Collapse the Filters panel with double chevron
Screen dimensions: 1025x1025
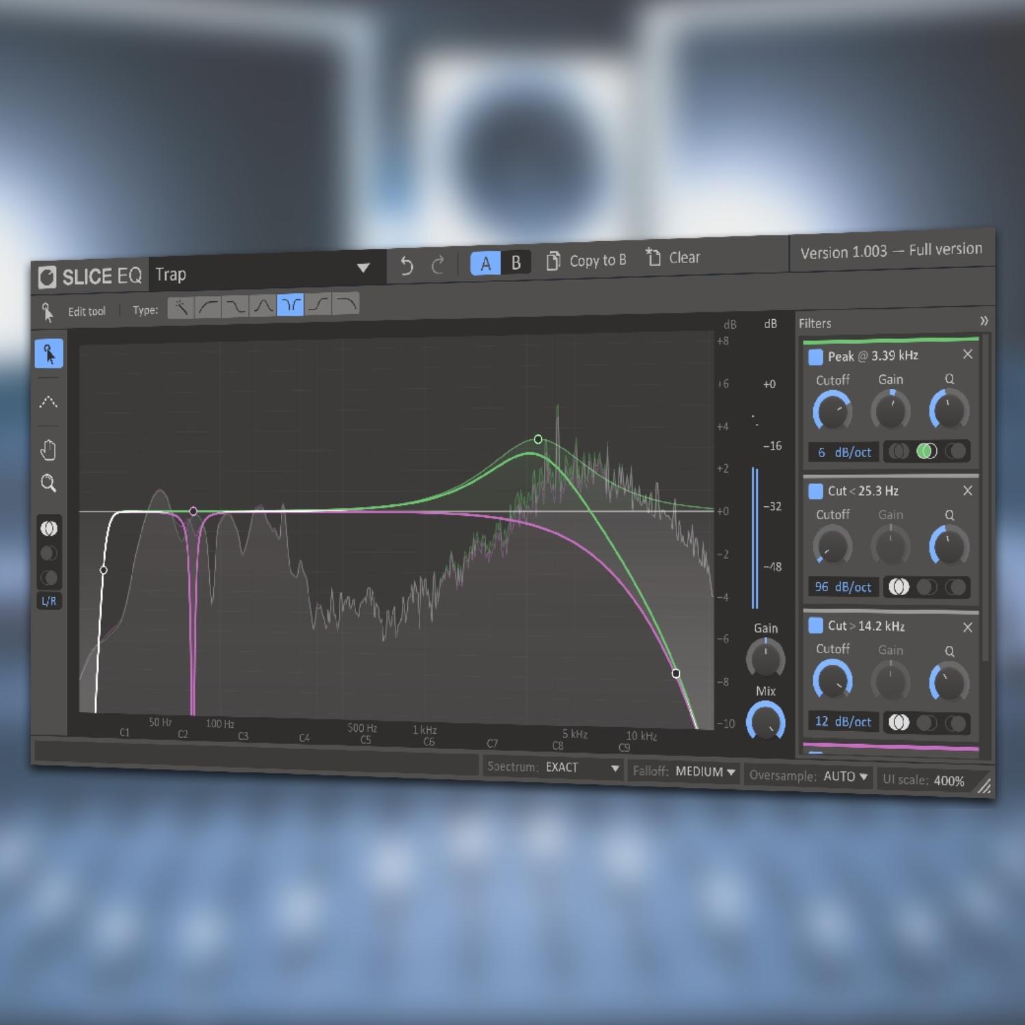pyautogui.click(x=983, y=320)
